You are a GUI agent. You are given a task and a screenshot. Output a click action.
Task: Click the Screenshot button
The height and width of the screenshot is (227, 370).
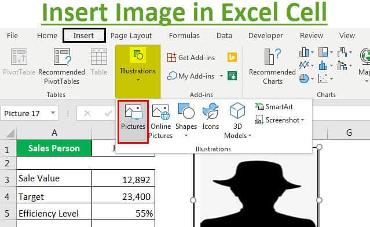(280, 120)
